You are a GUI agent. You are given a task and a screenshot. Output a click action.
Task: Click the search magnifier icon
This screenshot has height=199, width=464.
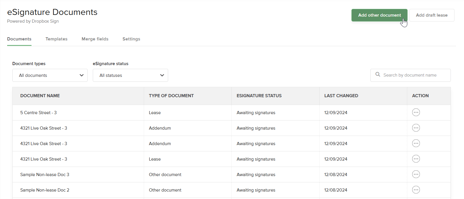click(378, 75)
